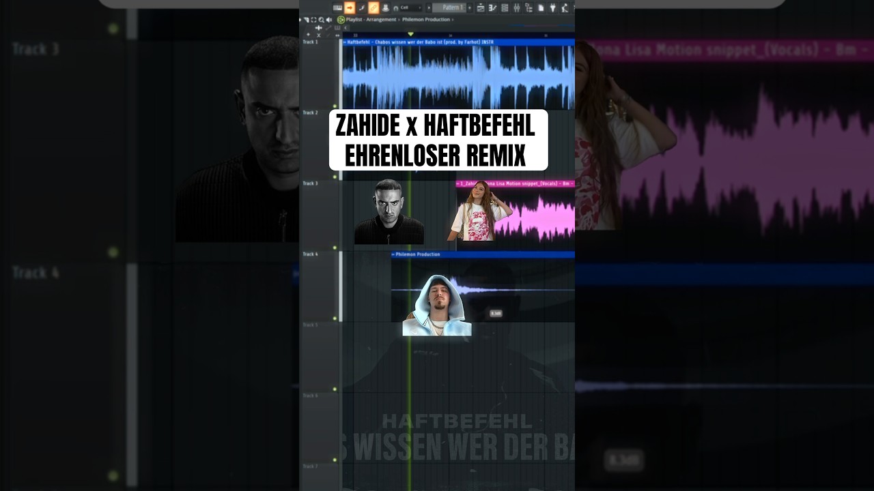Click the gain value tooltip on Track 4
This screenshot has height=491, width=874.
click(x=496, y=313)
